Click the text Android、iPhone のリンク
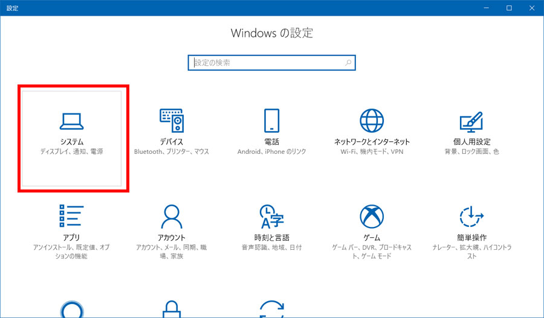 (x=271, y=151)
